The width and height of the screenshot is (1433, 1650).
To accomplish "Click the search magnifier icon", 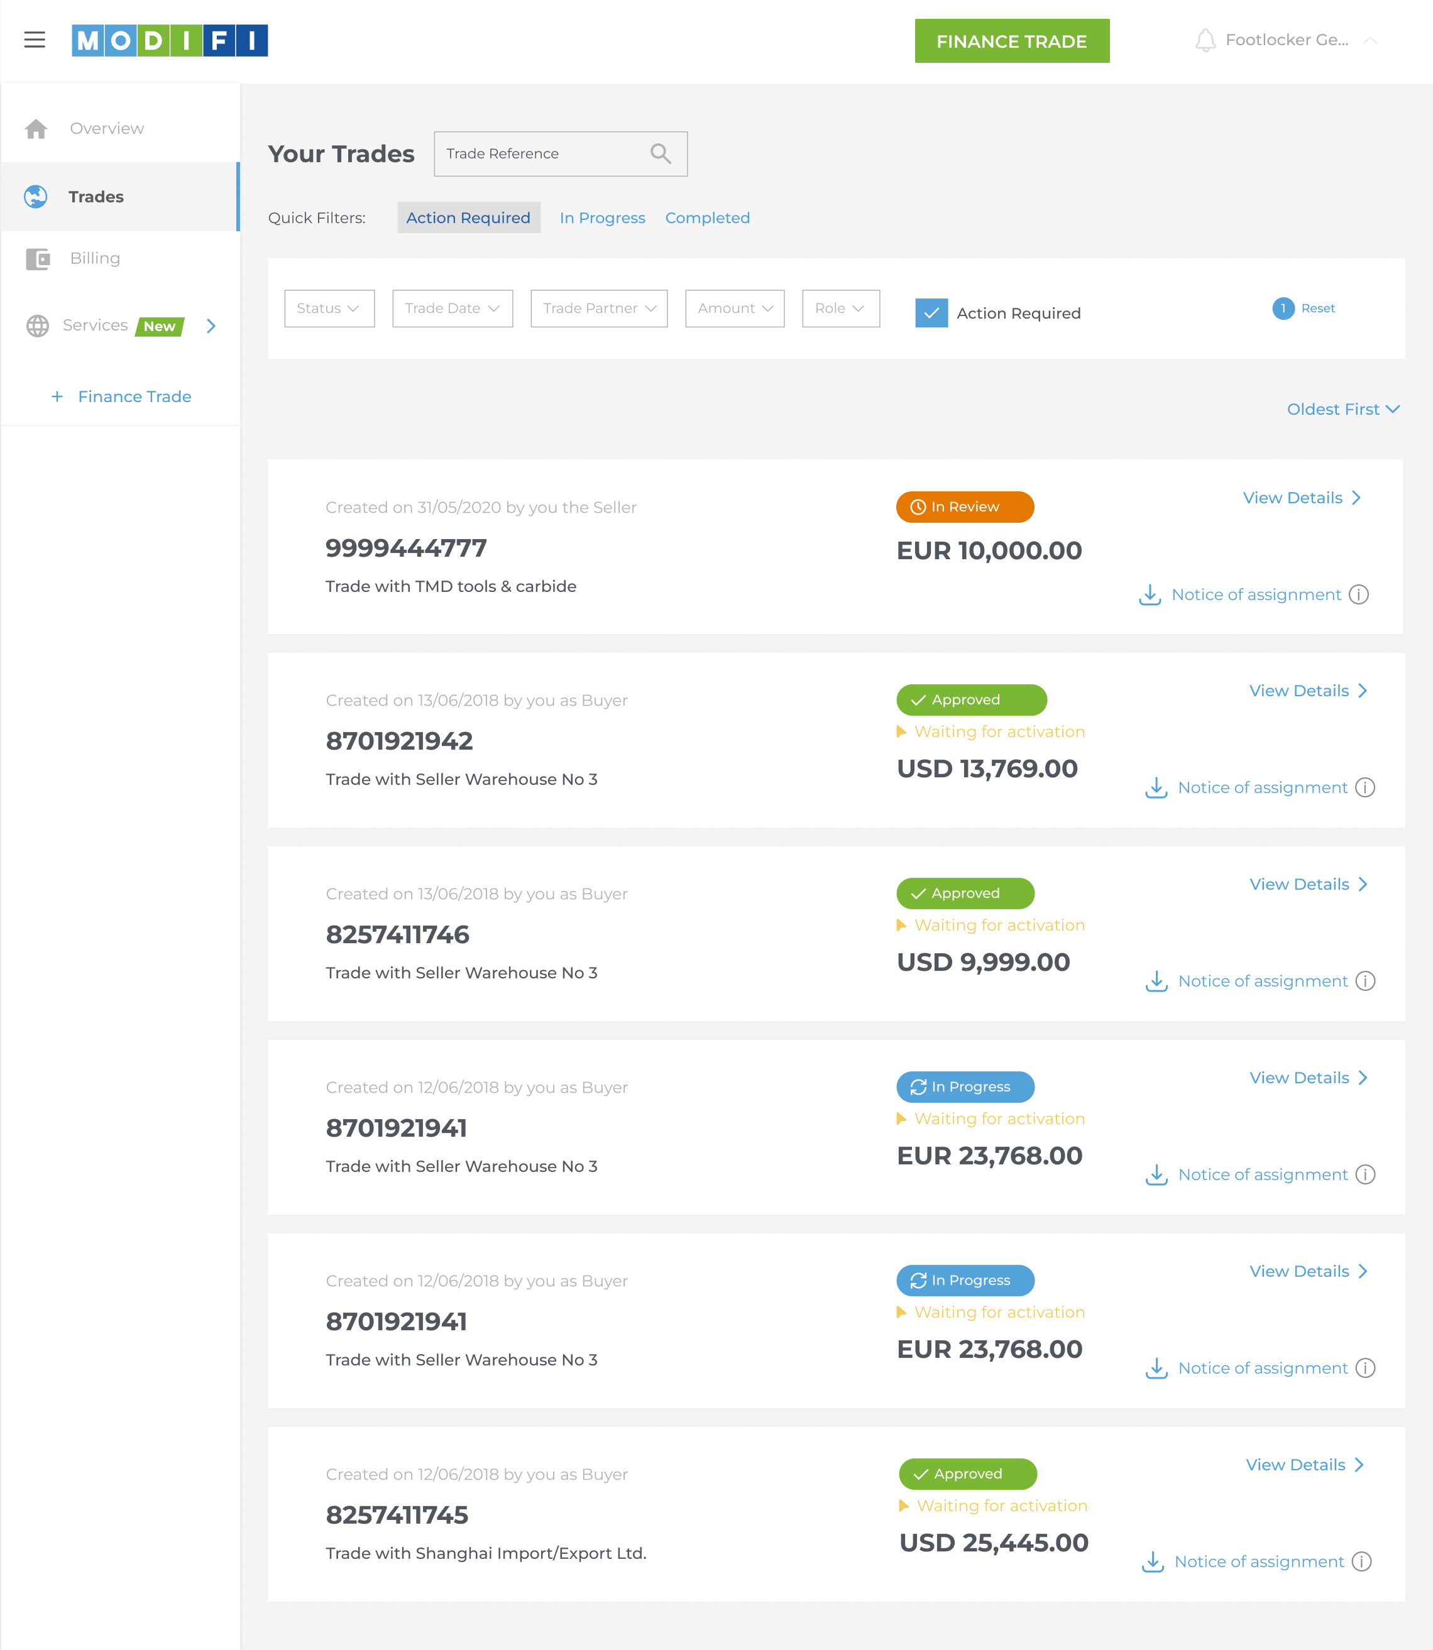I will pyautogui.click(x=660, y=153).
